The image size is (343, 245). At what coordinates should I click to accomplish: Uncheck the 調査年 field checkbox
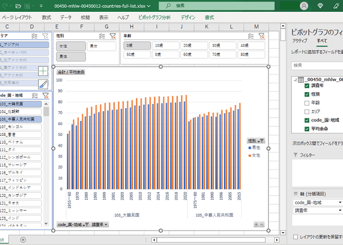pos(307,86)
